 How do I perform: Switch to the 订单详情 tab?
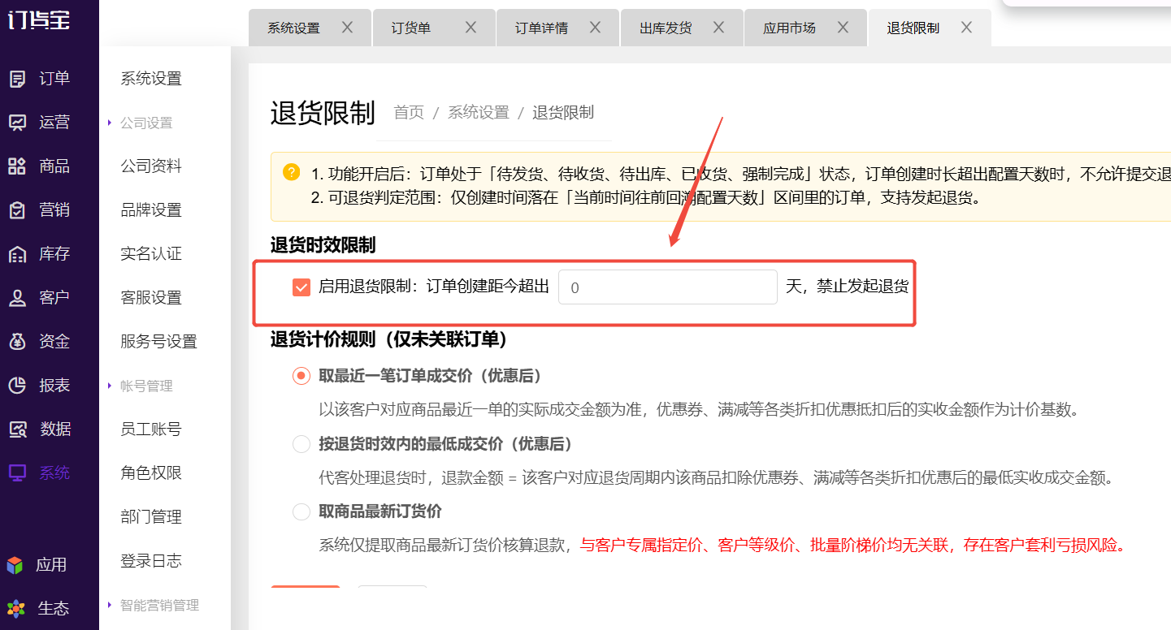(x=541, y=28)
